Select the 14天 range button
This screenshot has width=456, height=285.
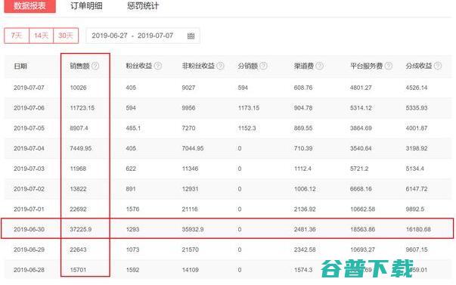click(42, 36)
